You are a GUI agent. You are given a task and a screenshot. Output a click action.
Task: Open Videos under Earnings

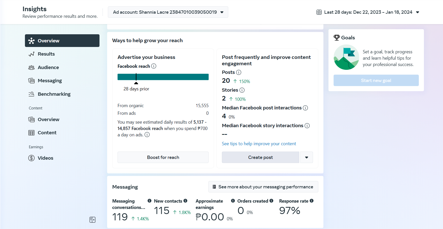point(62,158)
